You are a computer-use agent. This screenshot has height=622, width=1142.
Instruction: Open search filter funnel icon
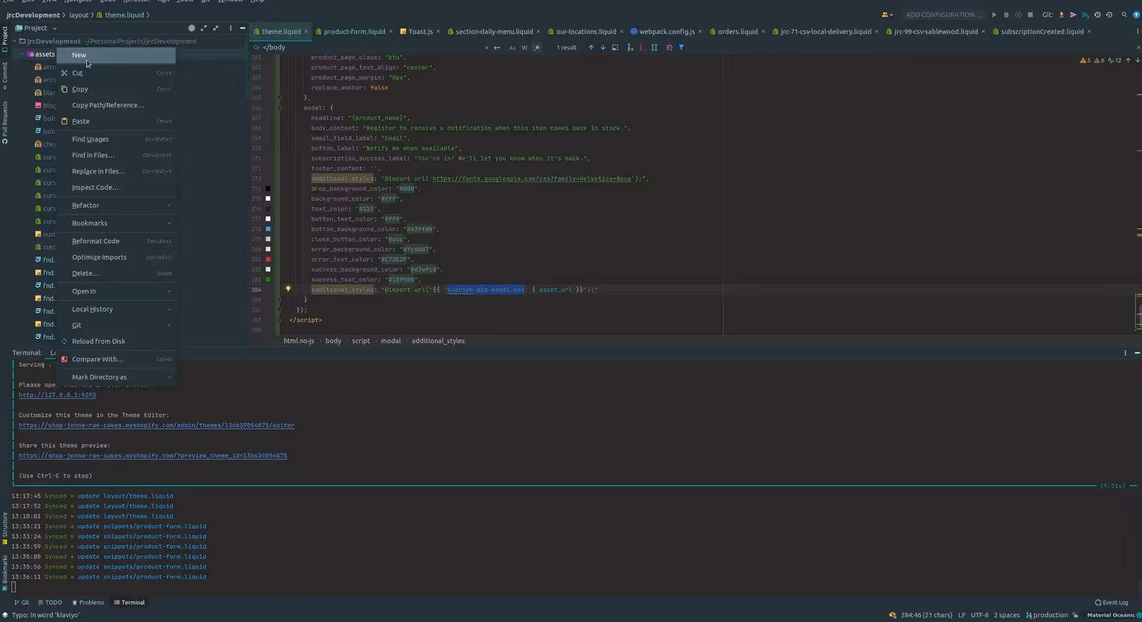coord(682,48)
